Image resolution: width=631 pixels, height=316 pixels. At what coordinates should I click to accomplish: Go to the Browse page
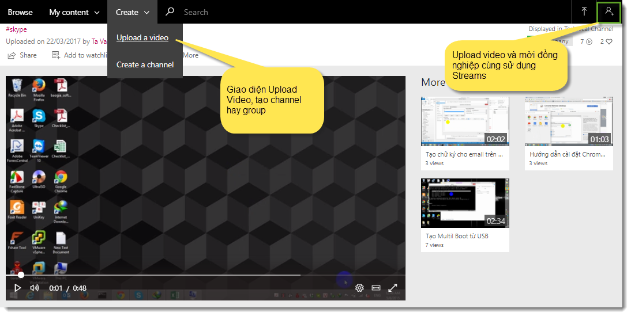pos(20,12)
